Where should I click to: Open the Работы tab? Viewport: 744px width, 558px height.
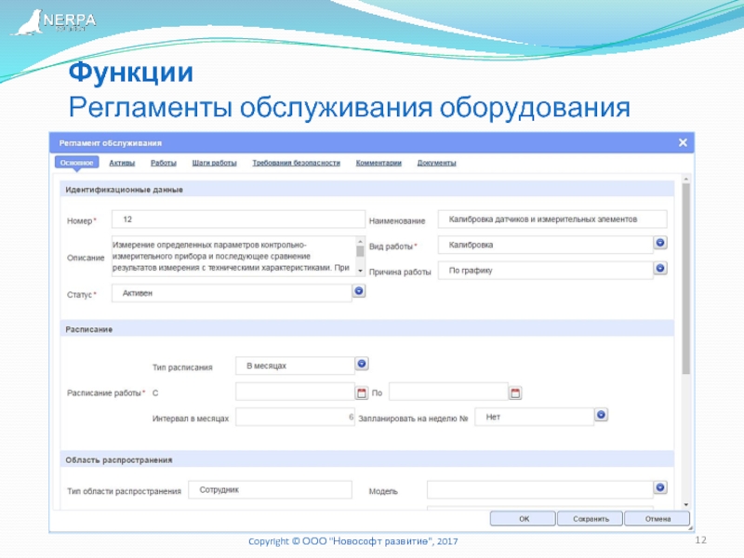click(164, 163)
